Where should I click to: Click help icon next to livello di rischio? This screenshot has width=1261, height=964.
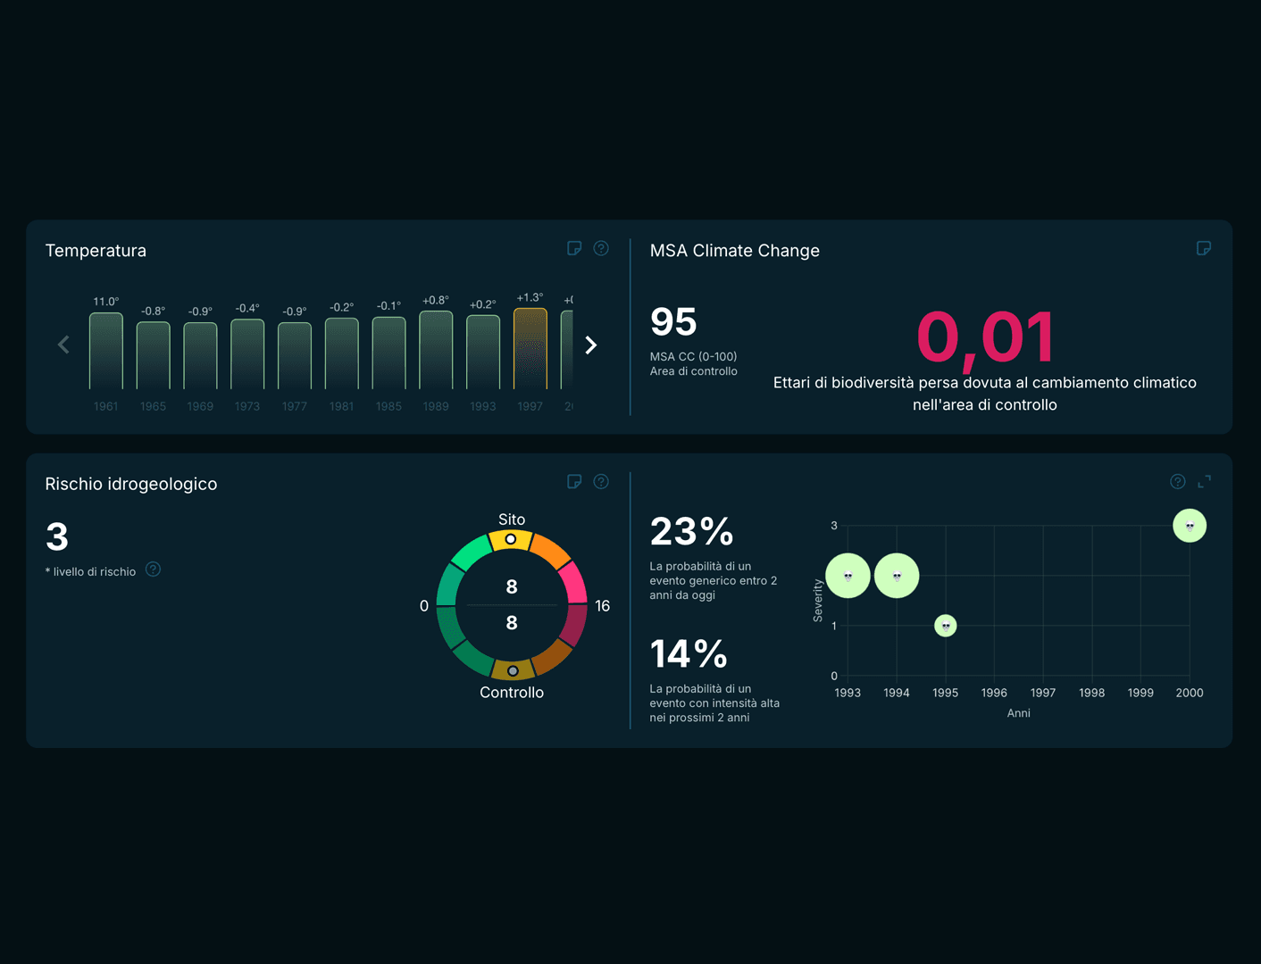[x=153, y=569]
